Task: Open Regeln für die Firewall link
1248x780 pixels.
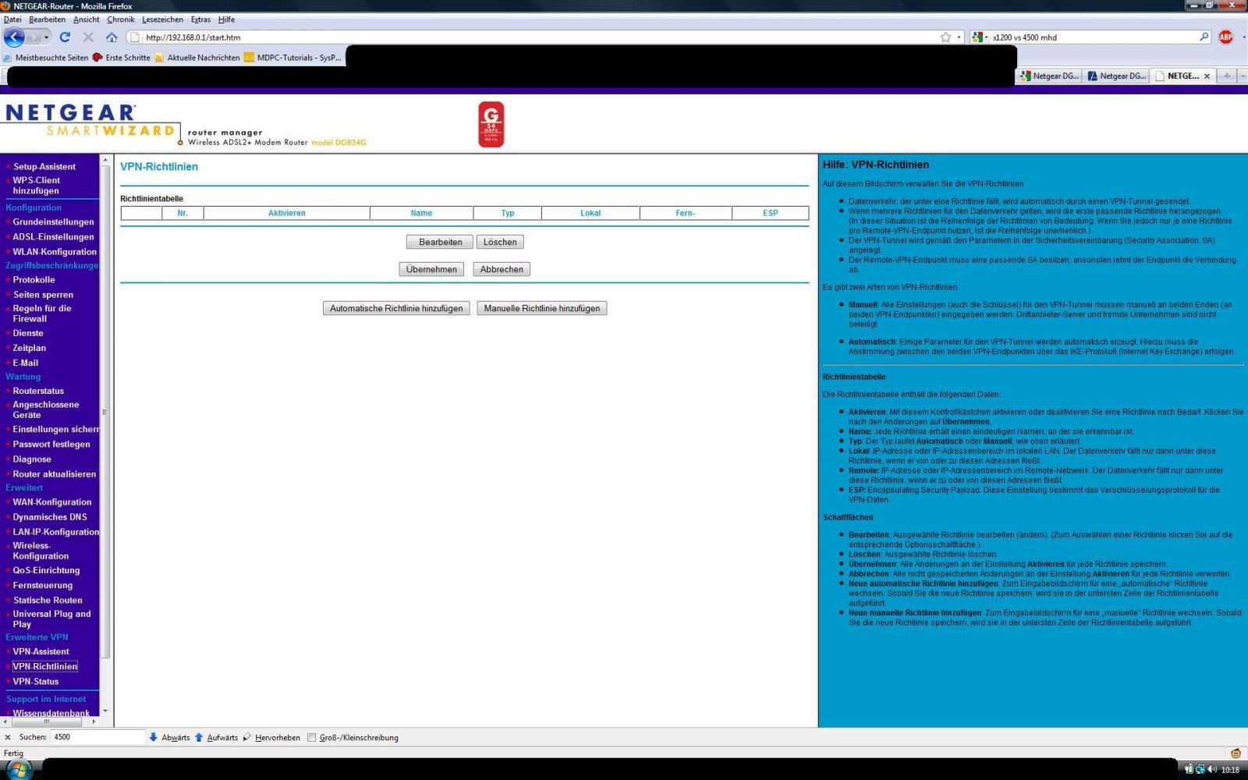Action: [x=42, y=314]
